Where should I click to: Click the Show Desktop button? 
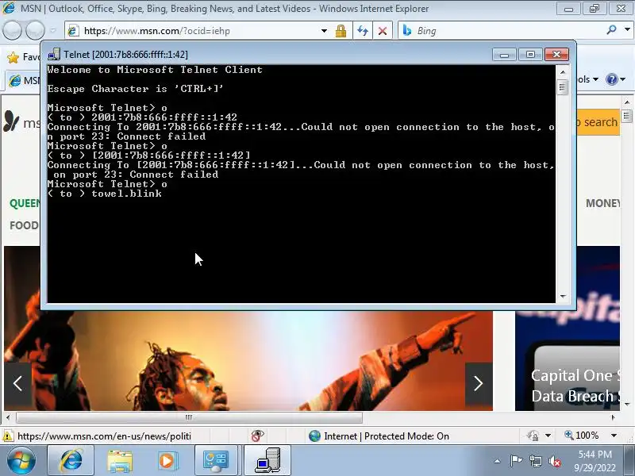tap(629, 461)
